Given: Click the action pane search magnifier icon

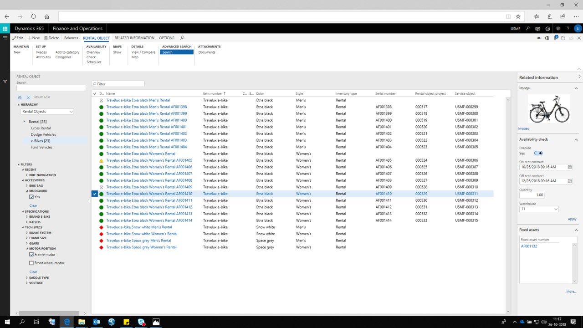Looking at the screenshot, I should pyautogui.click(x=182, y=38).
